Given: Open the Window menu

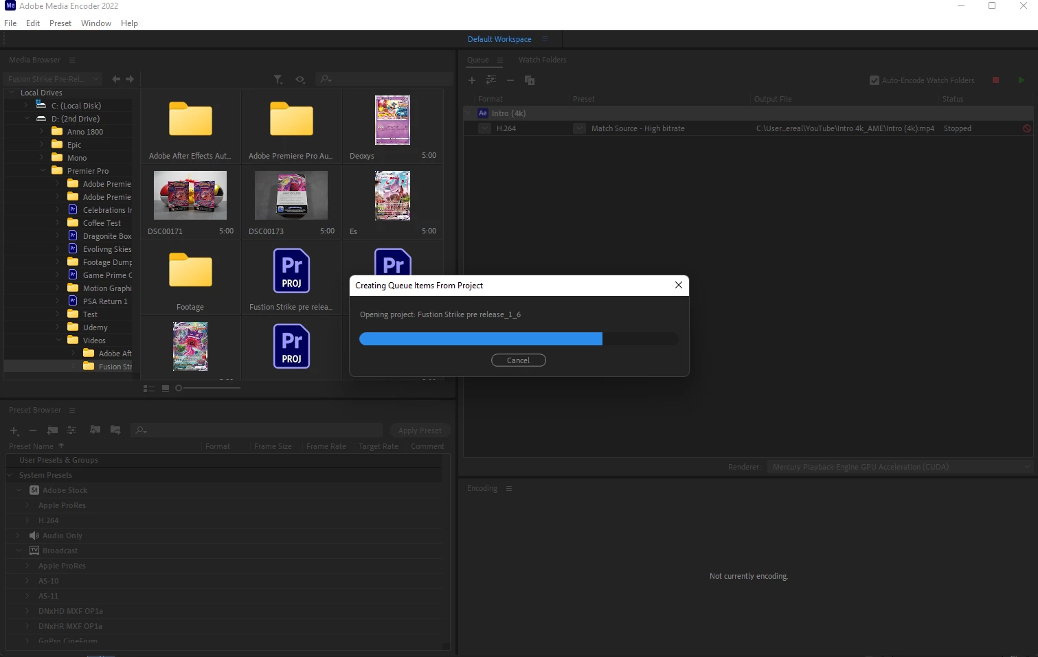Looking at the screenshot, I should [96, 23].
